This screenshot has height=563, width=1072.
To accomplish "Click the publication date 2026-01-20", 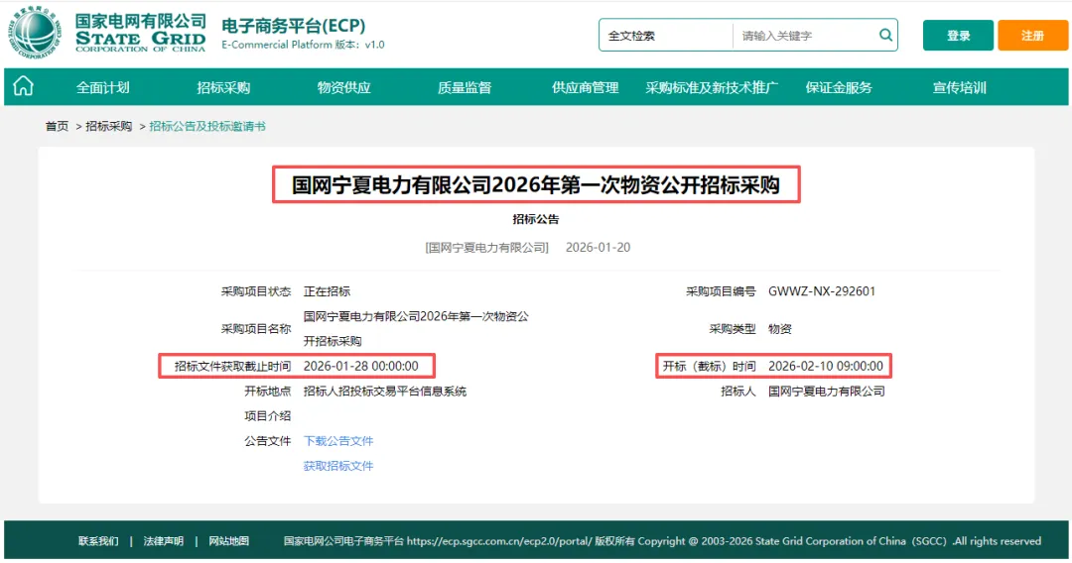I will [x=599, y=248].
